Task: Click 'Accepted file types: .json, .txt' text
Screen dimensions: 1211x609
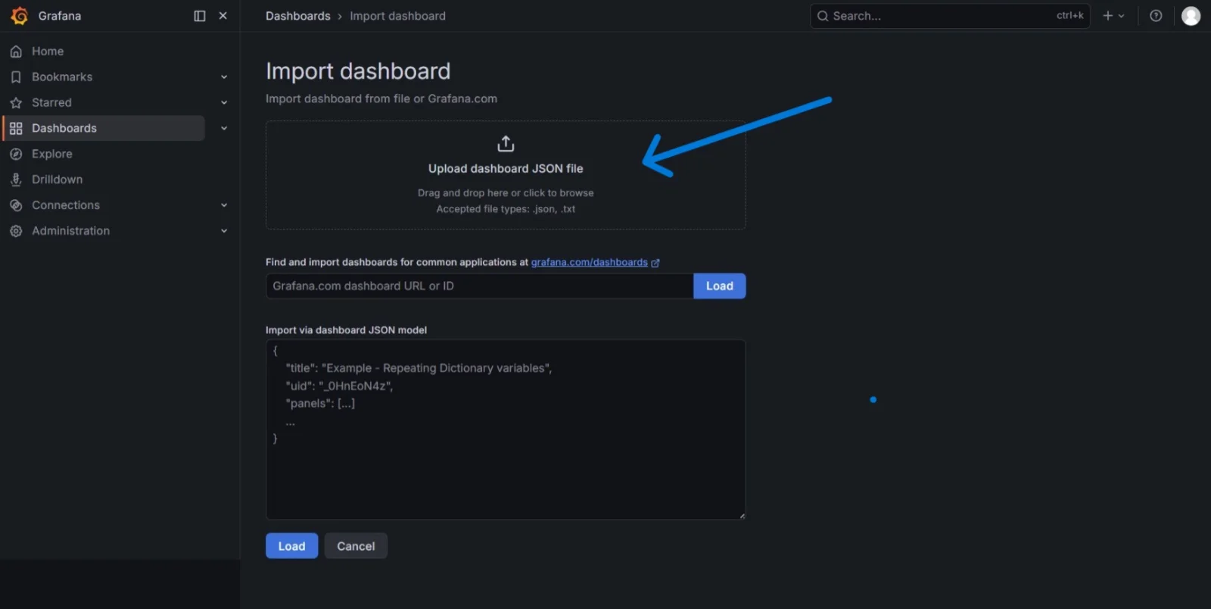Action: point(506,209)
